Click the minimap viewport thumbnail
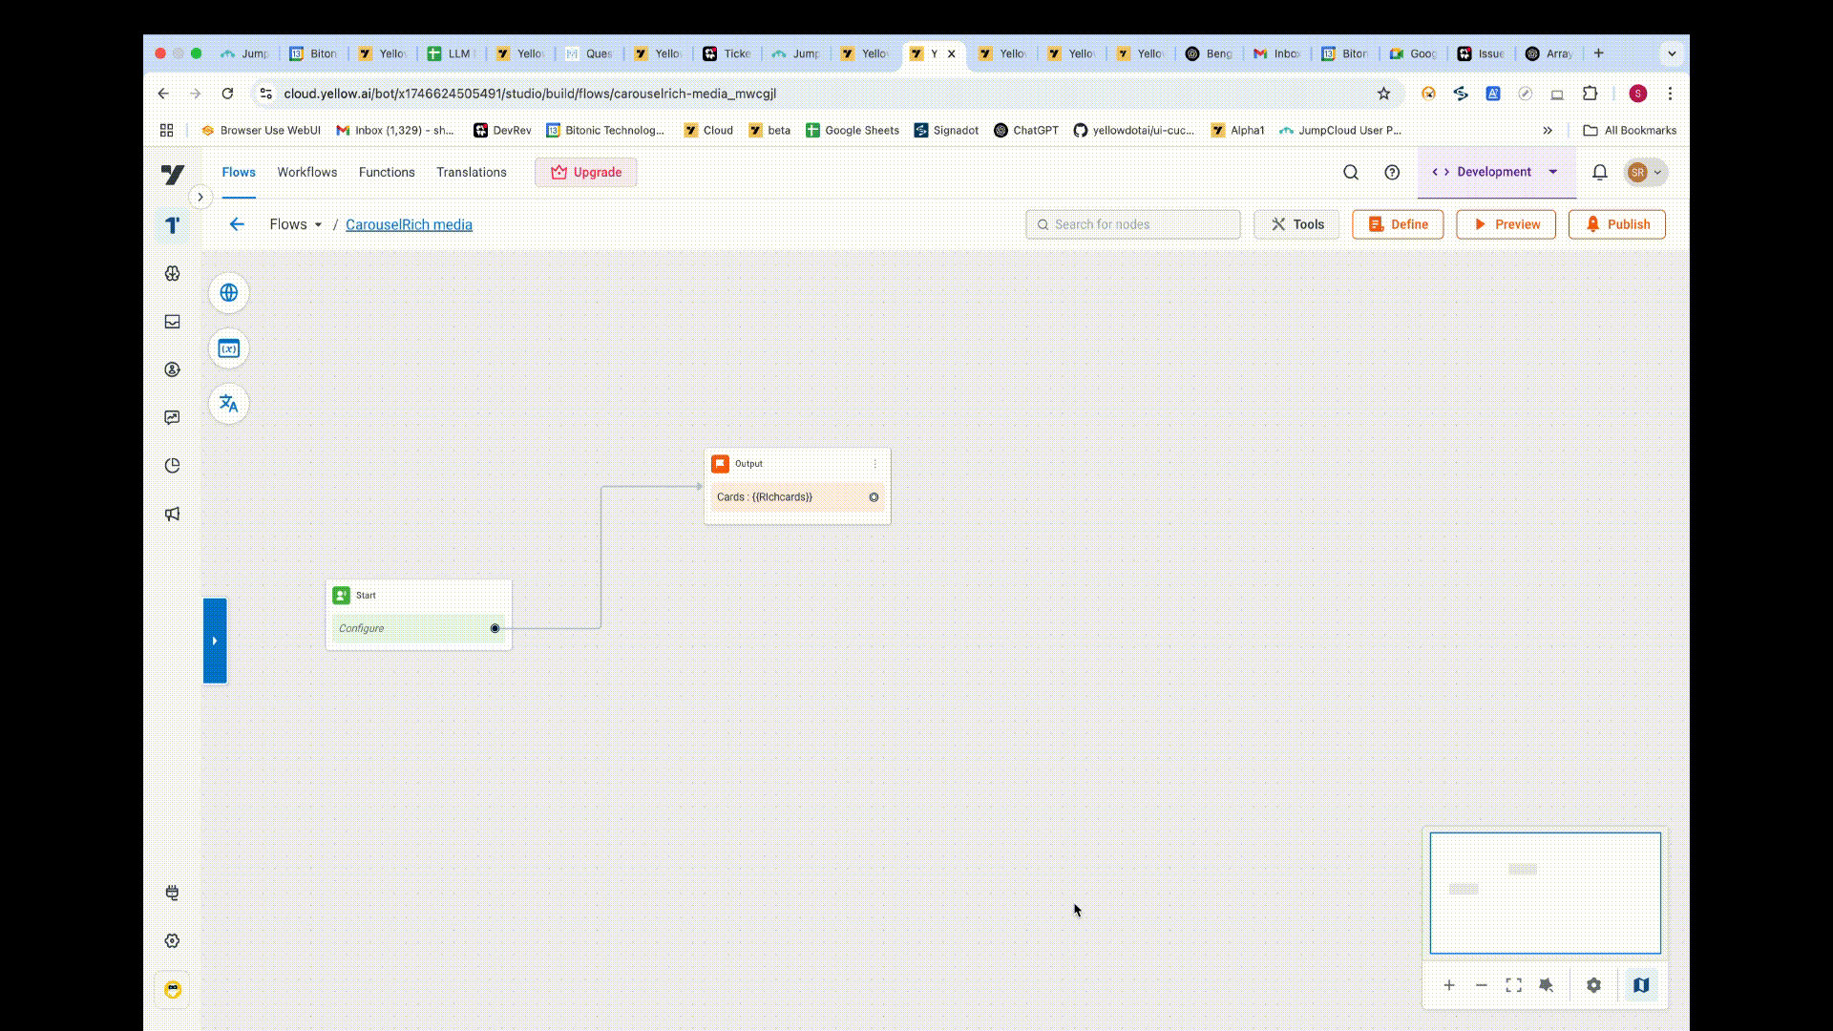Screen dimensions: 1833x1031 point(1546,893)
